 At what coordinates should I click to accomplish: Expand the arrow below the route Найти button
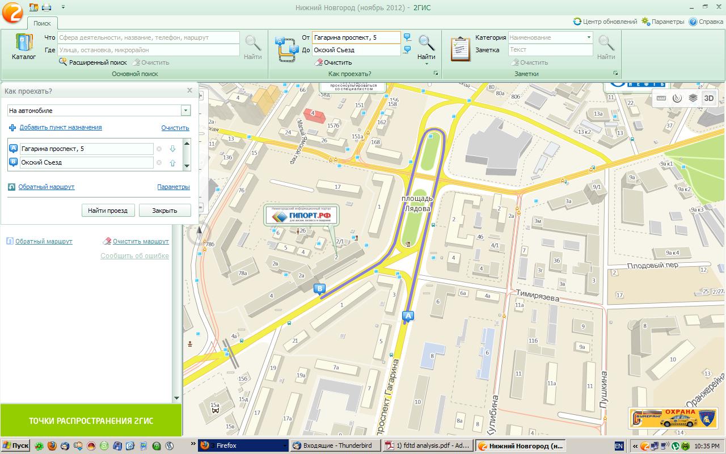click(x=427, y=64)
